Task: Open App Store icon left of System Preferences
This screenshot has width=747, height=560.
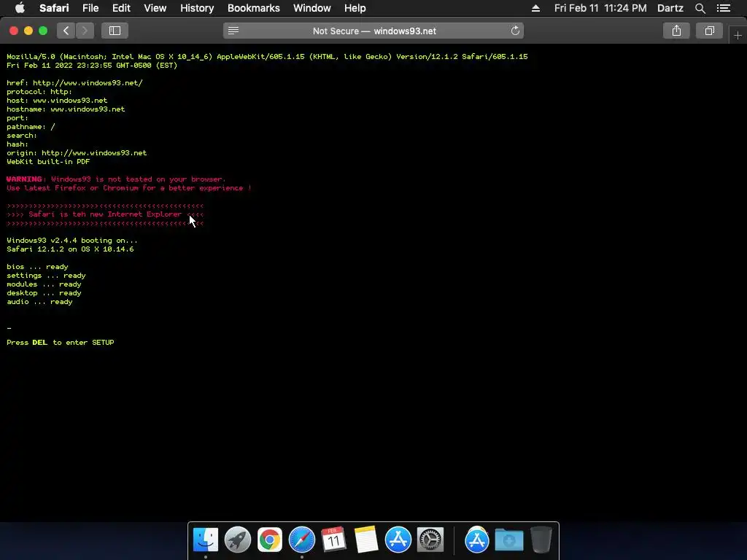Action: point(398,540)
